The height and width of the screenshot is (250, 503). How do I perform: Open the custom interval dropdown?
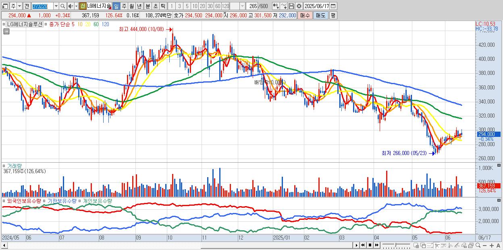point(242,6)
